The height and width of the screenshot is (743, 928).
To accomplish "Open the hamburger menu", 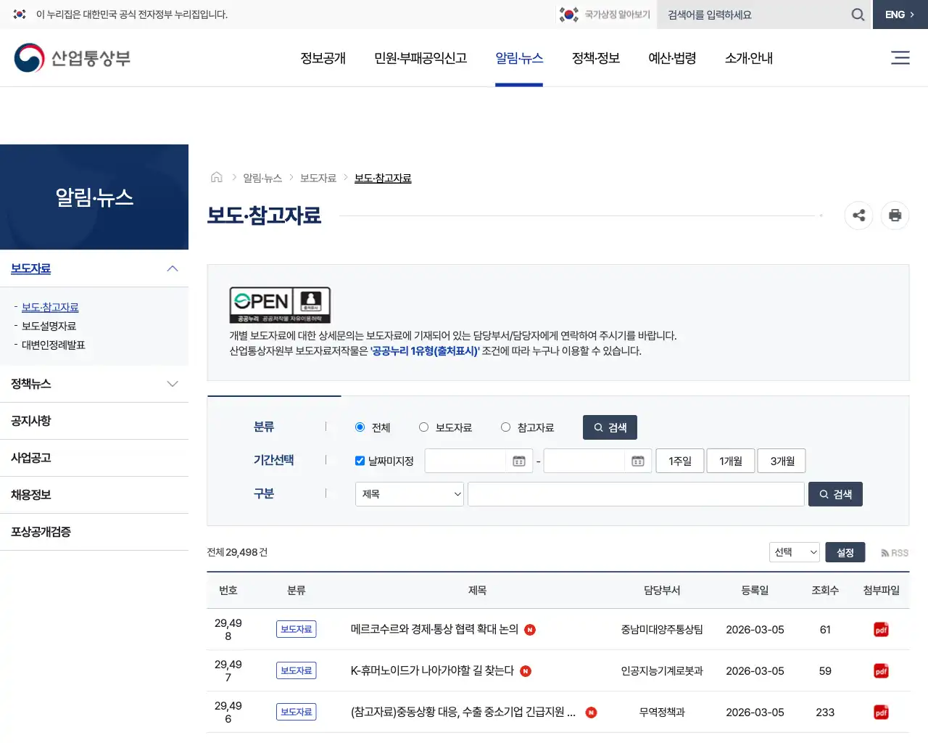I will coord(900,58).
